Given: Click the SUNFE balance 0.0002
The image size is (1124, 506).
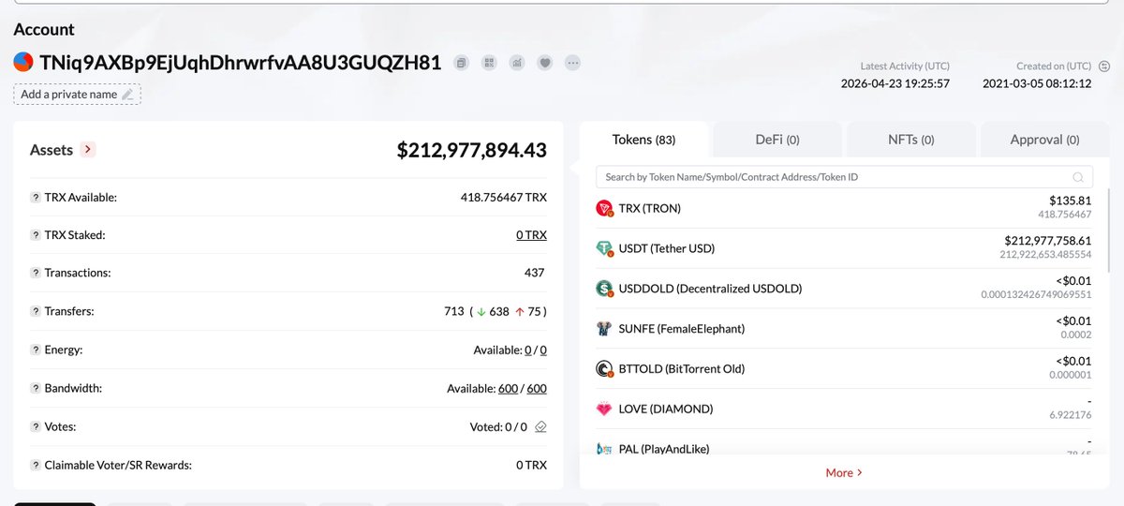Looking at the screenshot, I should (1078, 335).
